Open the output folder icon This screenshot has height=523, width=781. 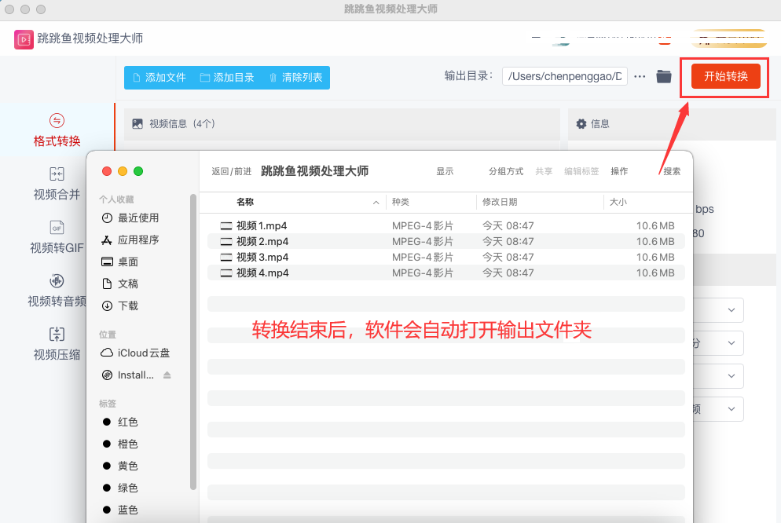(x=664, y=77)
